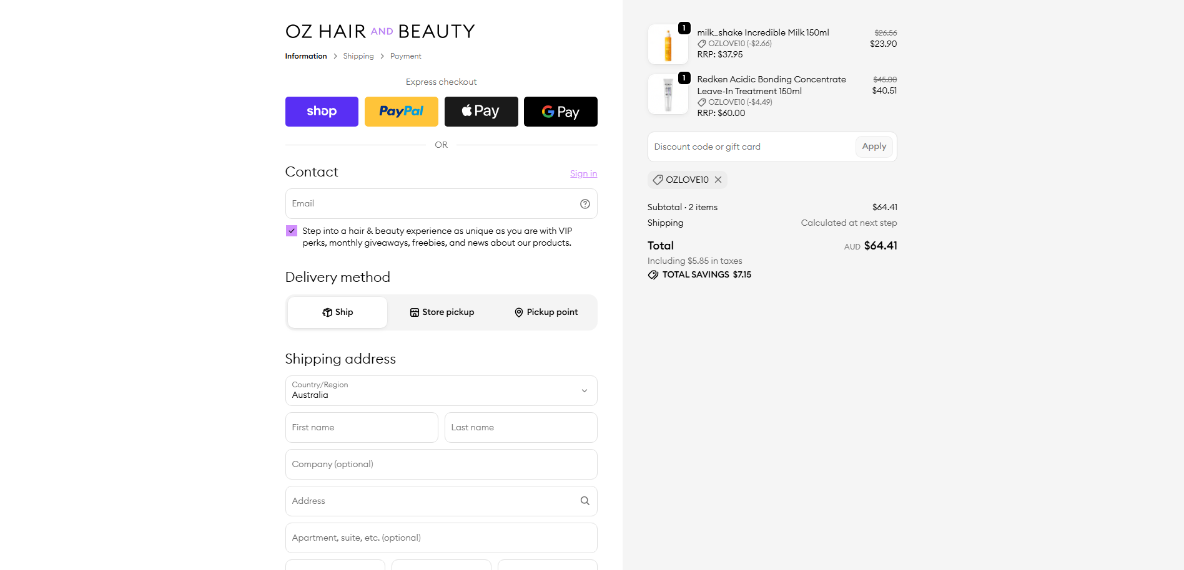Viewport: 1184px width, 570px height.
Task: Check out using Apple Pay
Action: point(481,112)
